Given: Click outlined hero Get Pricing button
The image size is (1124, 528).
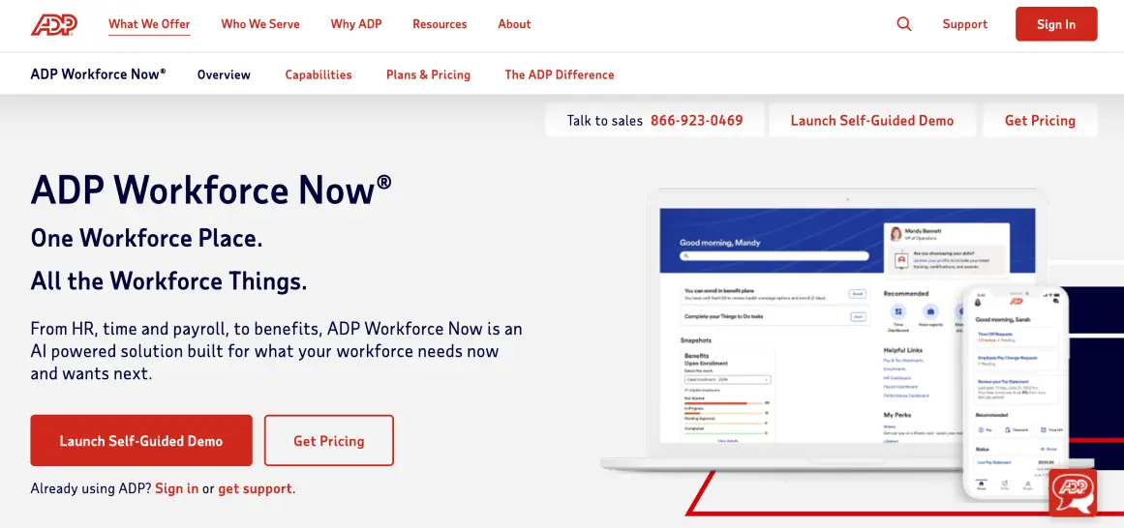Looking at the screenshot, I should [x=328, y=441].
